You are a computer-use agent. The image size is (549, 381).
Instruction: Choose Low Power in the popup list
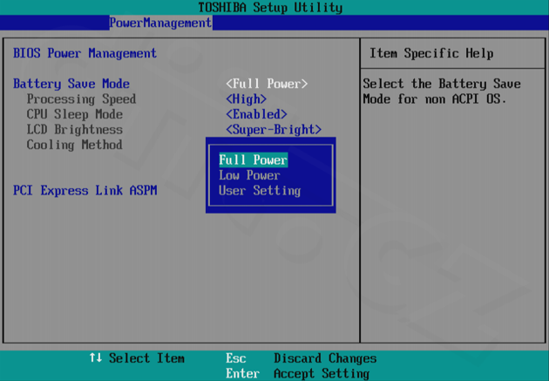(249, 175)
